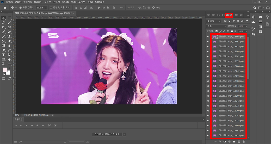Select the Frame tool

pos(9,27)
